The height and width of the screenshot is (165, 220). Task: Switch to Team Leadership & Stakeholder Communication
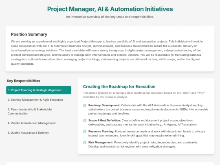[39, 111]
